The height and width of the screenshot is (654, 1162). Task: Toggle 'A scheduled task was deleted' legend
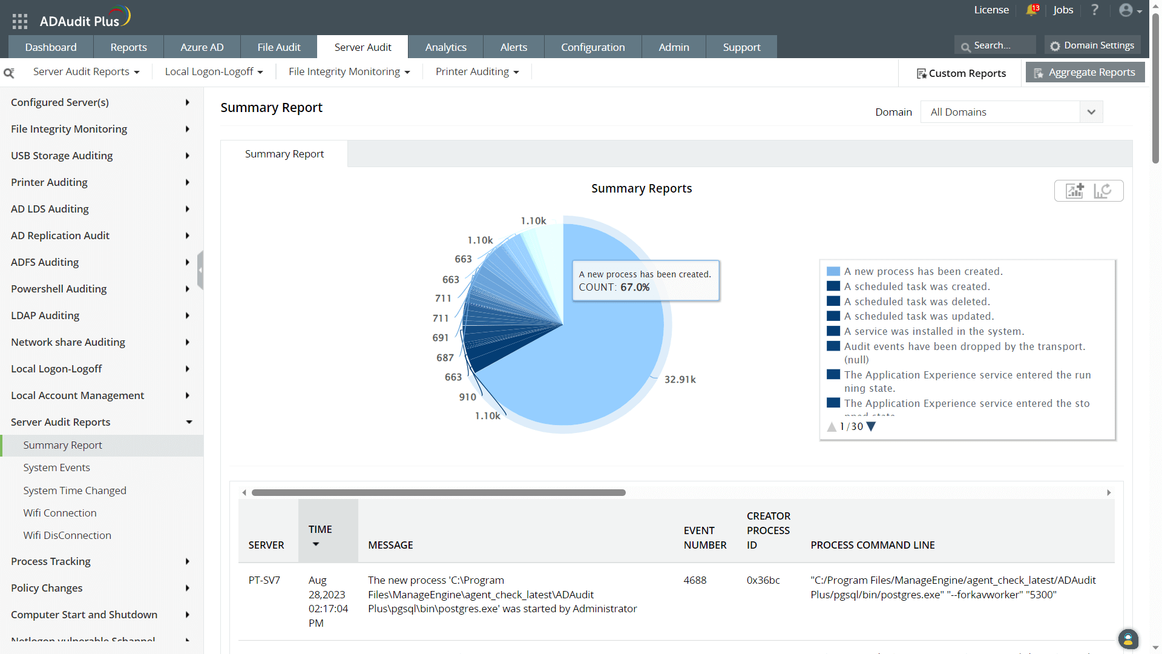tap(917, 302)
